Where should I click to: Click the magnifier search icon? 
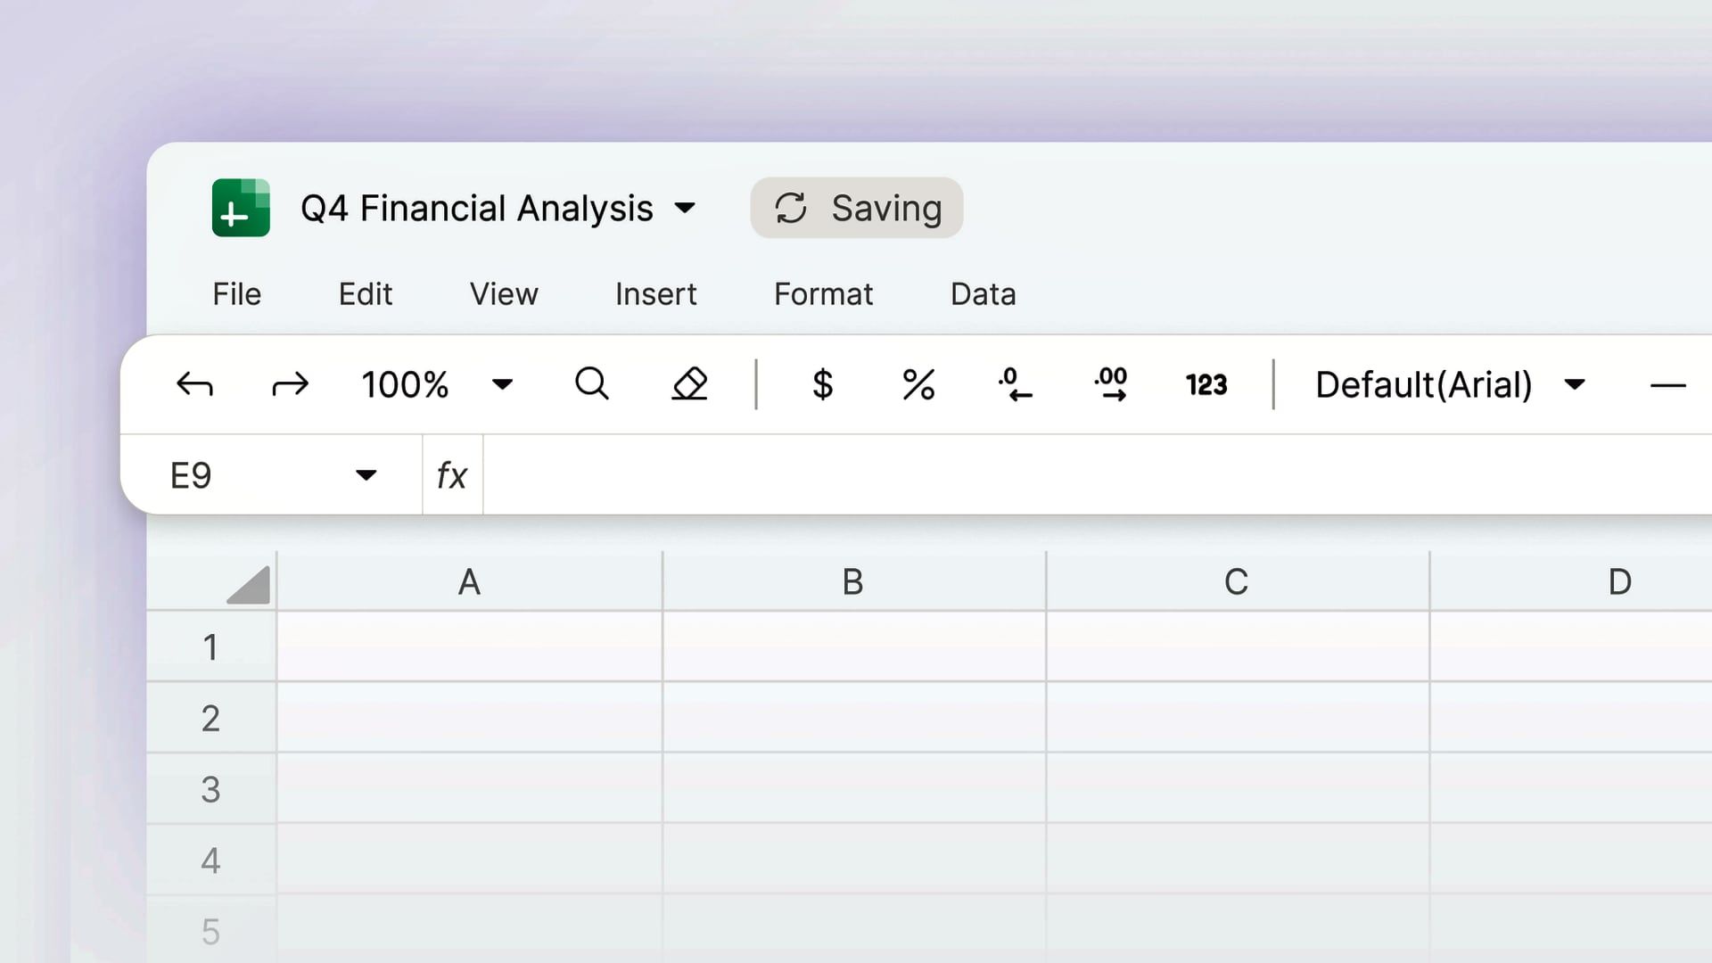pos(592,384)
